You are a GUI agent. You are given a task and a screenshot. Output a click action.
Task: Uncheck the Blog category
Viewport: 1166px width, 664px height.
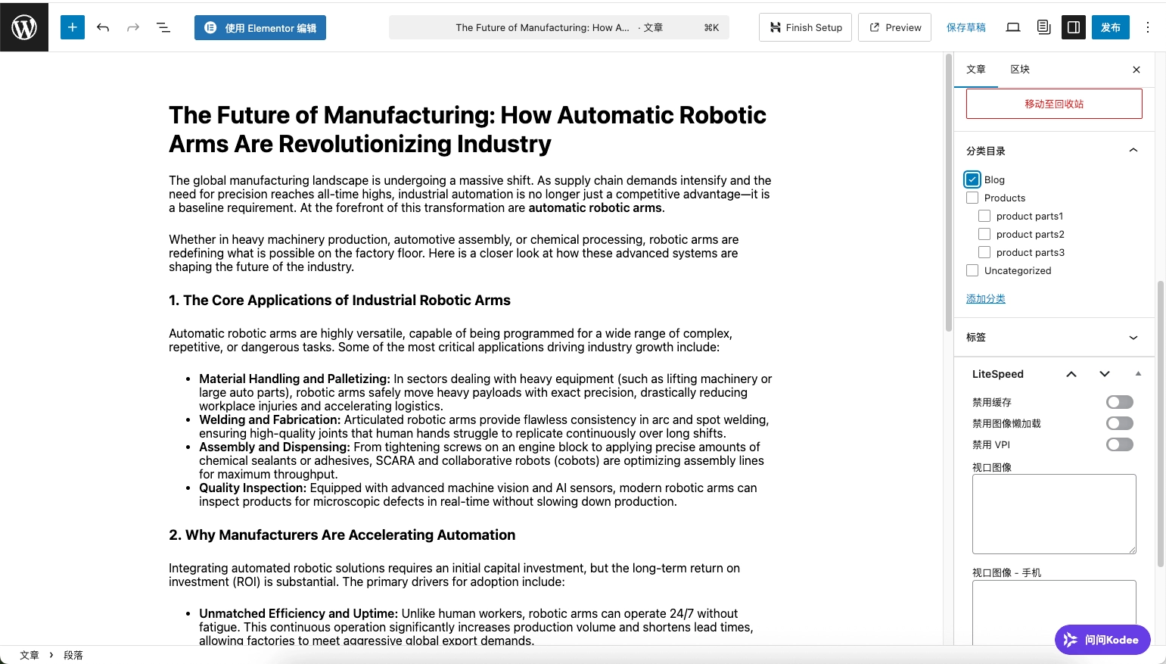coord(972,179)
